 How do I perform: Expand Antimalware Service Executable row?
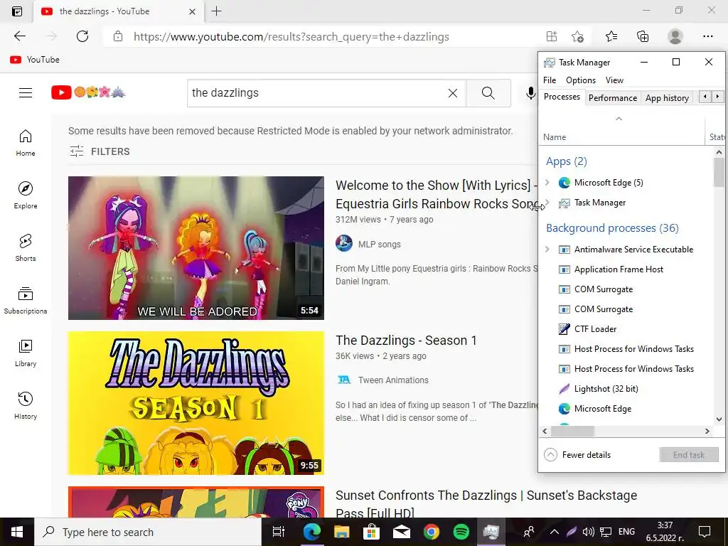(x=547, y=250)
